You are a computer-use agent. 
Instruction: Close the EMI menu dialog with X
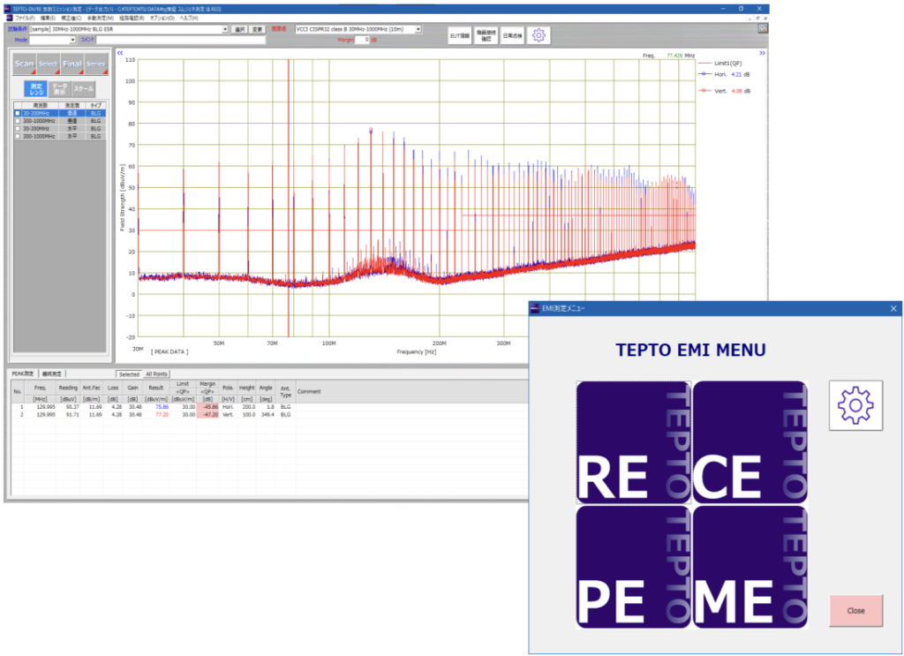[x=893, y=308]
